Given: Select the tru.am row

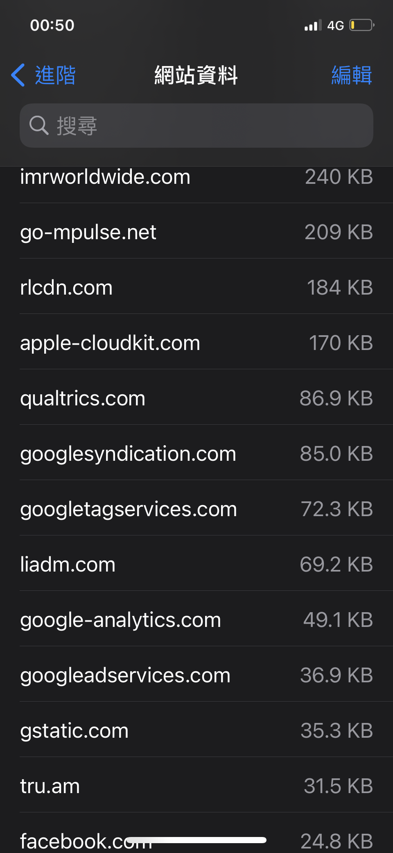Looking at the screenshot, I should [196, 786].
